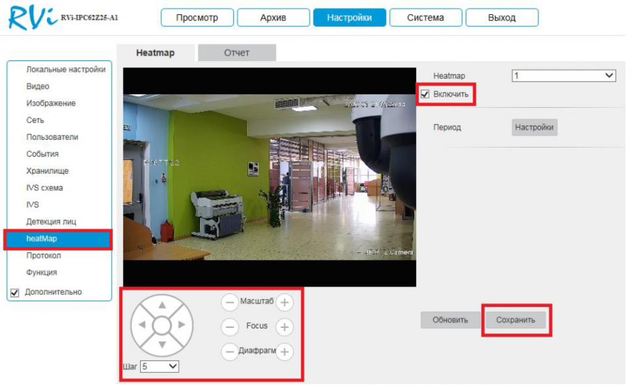
Task: Open the Архив top menu
Action: (273, 18)
